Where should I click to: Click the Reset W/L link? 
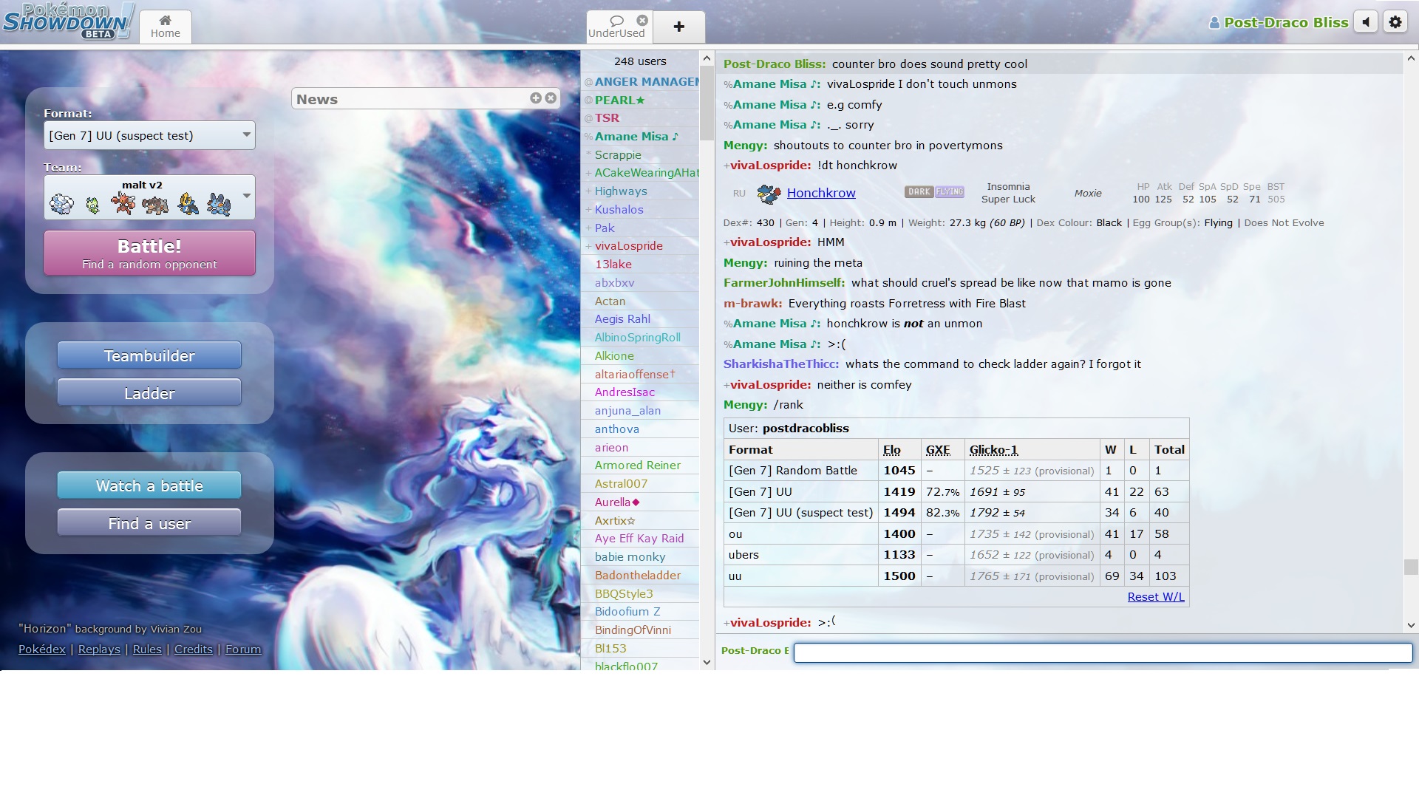[1155, 597]
